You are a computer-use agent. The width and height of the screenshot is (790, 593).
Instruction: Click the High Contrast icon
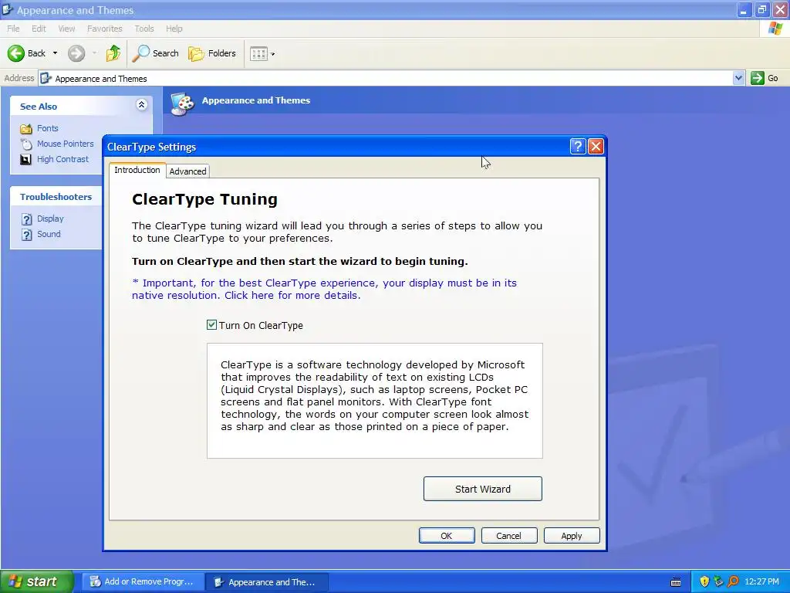pyautogui.click(x=25, y=159)
